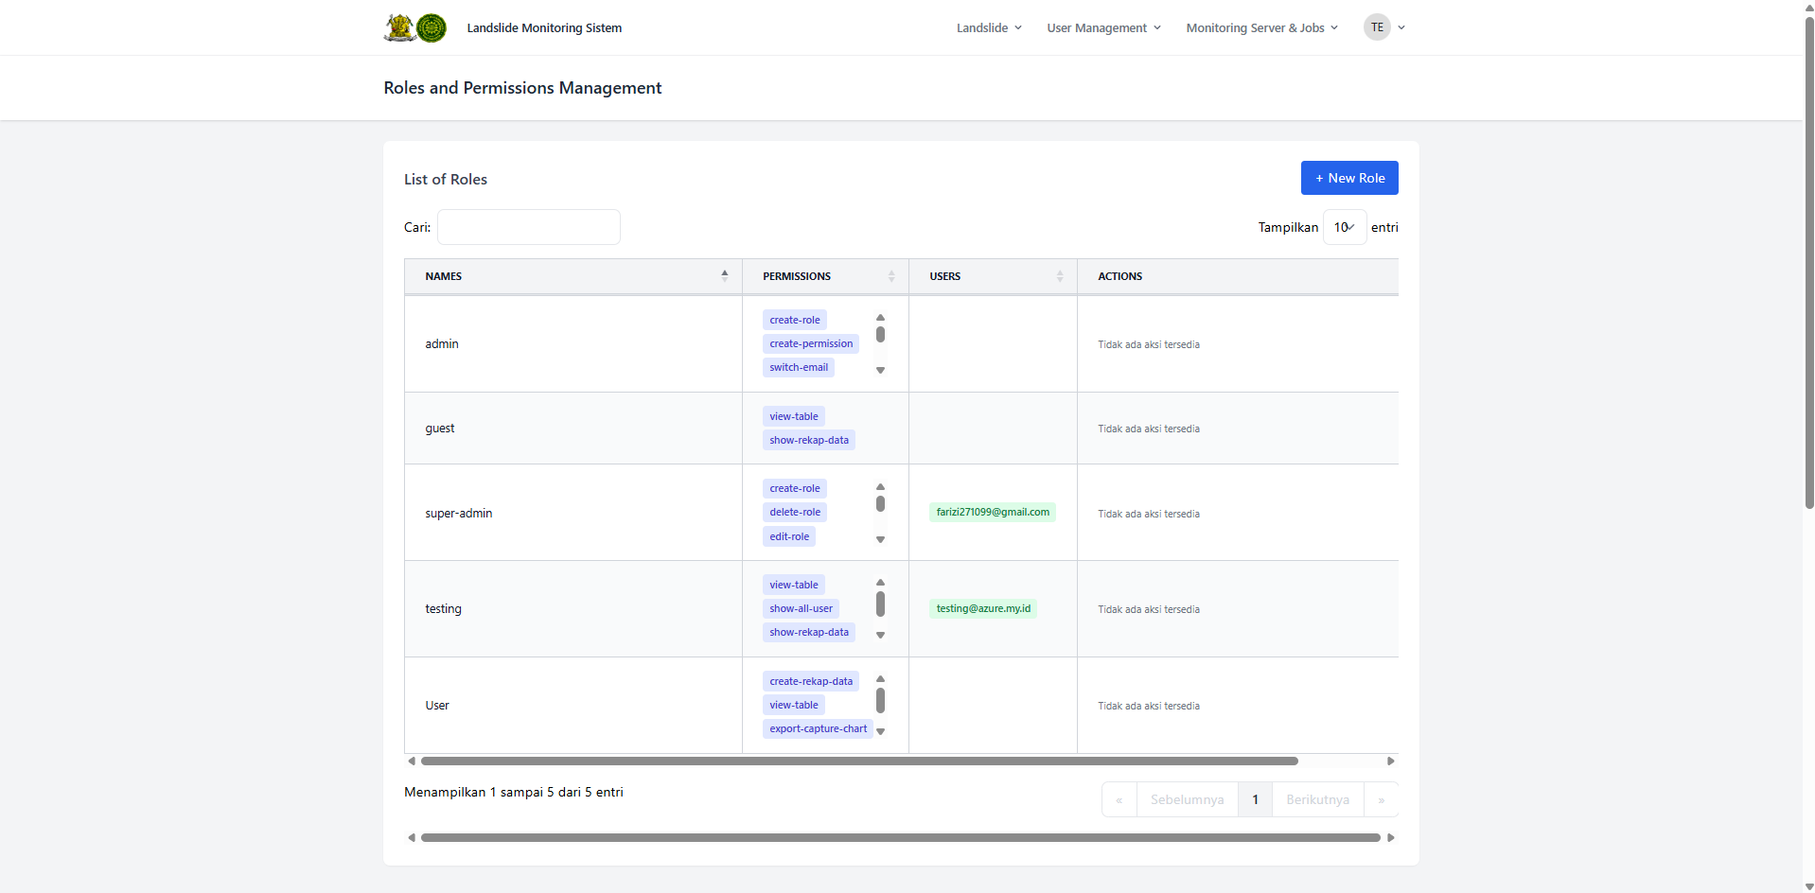Open the entries-per-page dropdown
The width and height of the screenshot is (1815, 893).
pyautogui.click(x=1344, y=227)
